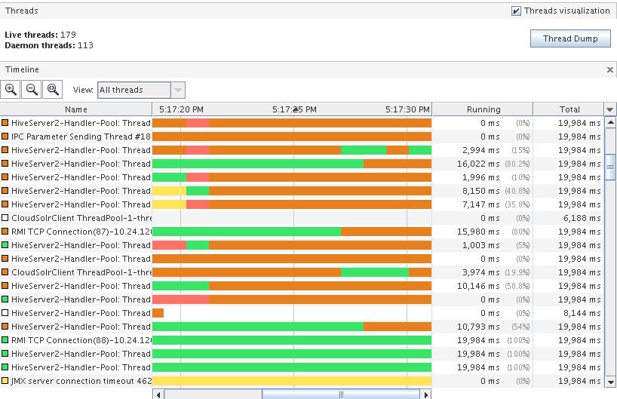Click the 7,147 ms running value

pyautogui.click(x=480, y=204)
